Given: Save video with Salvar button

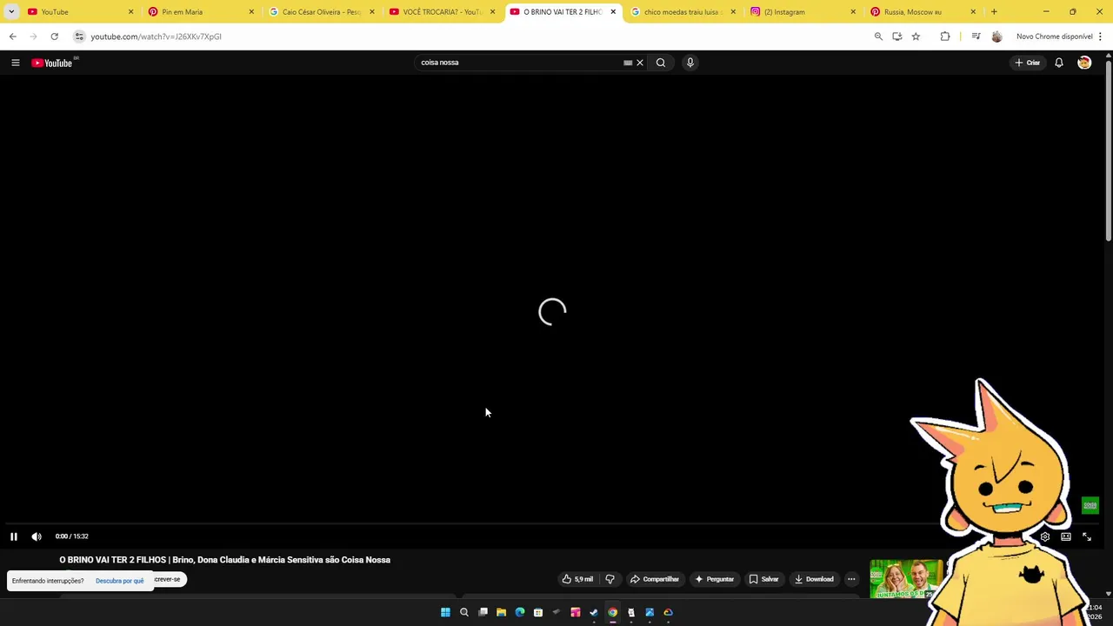Looking at the screenshot, I should pos(763,579).
